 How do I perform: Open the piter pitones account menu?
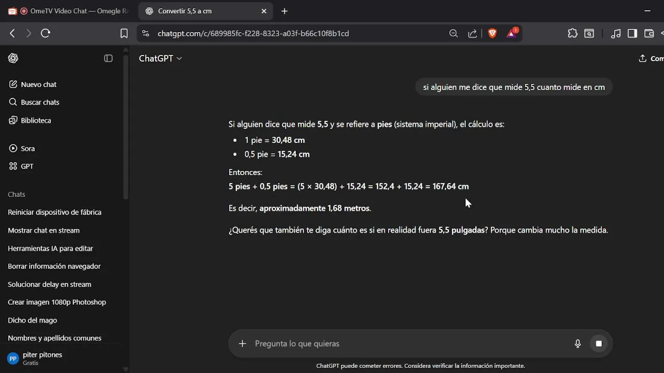click(x=35, y=358)
